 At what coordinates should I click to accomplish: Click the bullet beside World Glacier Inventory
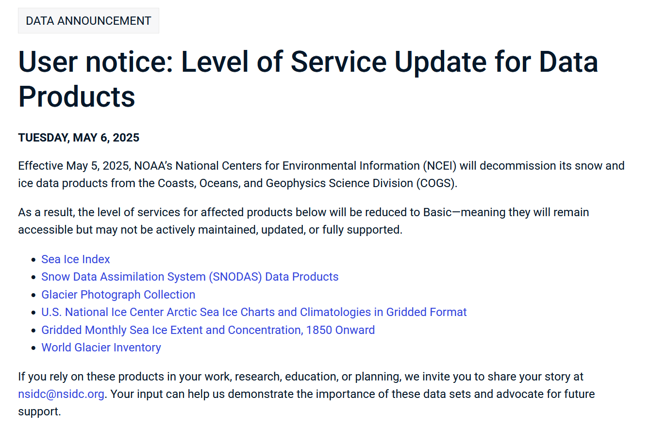point(33,348)
